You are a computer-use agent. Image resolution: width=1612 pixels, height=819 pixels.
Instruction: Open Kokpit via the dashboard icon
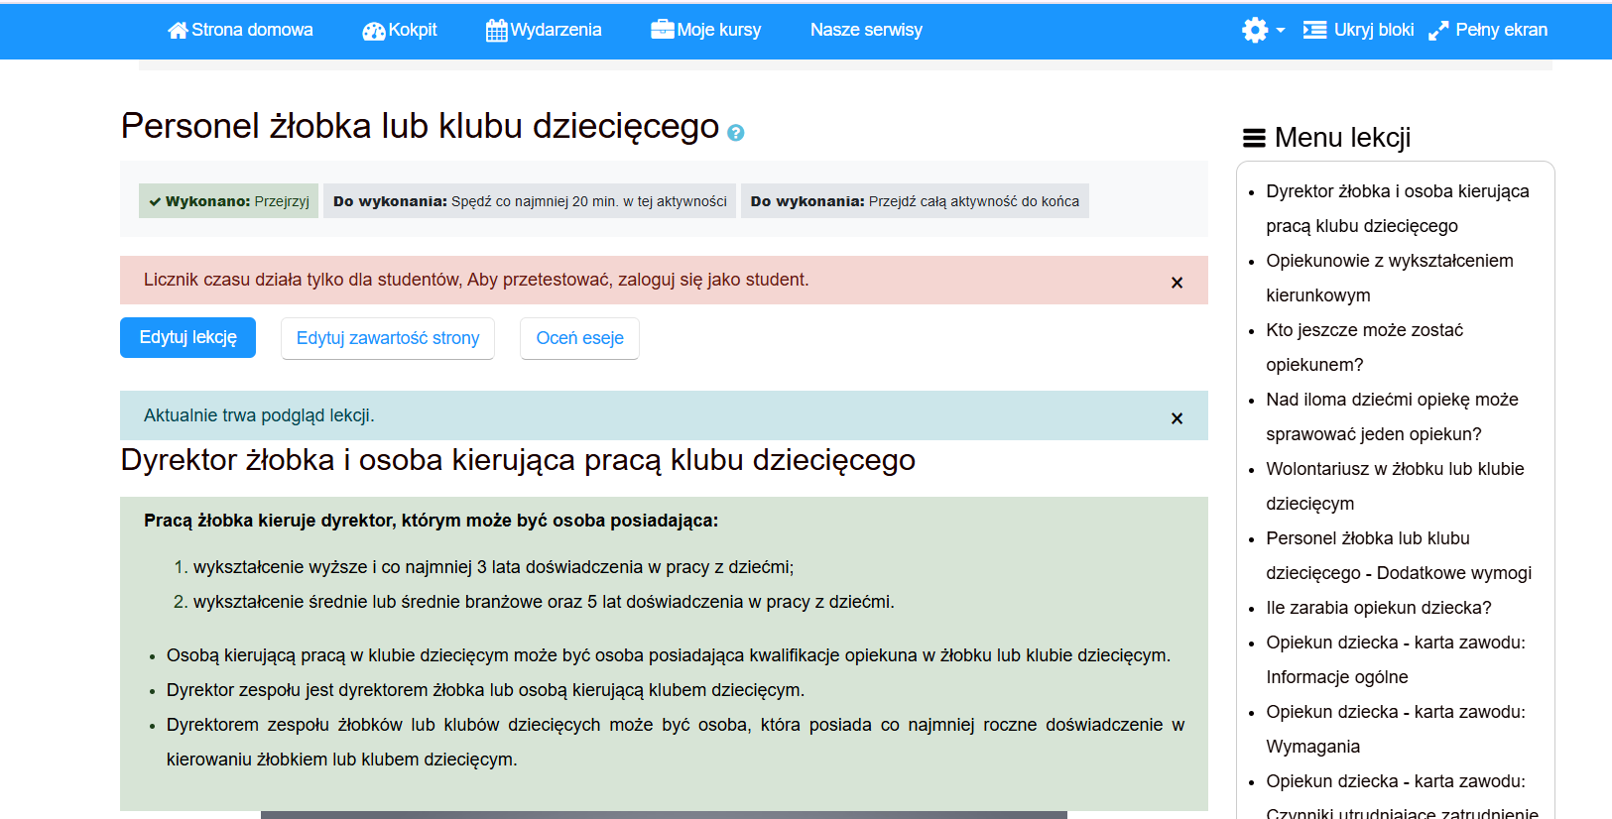click(x=373, y=31)
